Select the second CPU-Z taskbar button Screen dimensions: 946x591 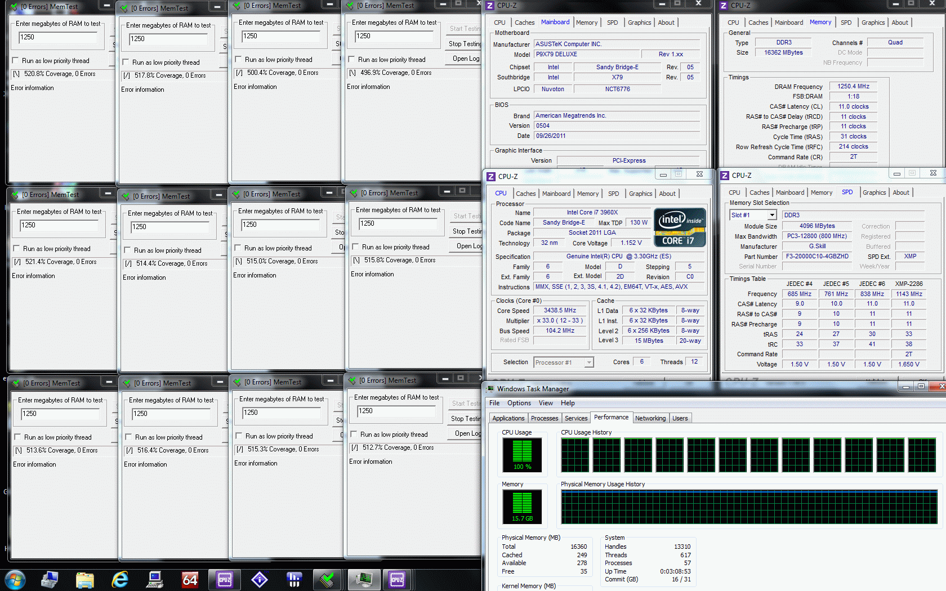[x=397, y=579]
